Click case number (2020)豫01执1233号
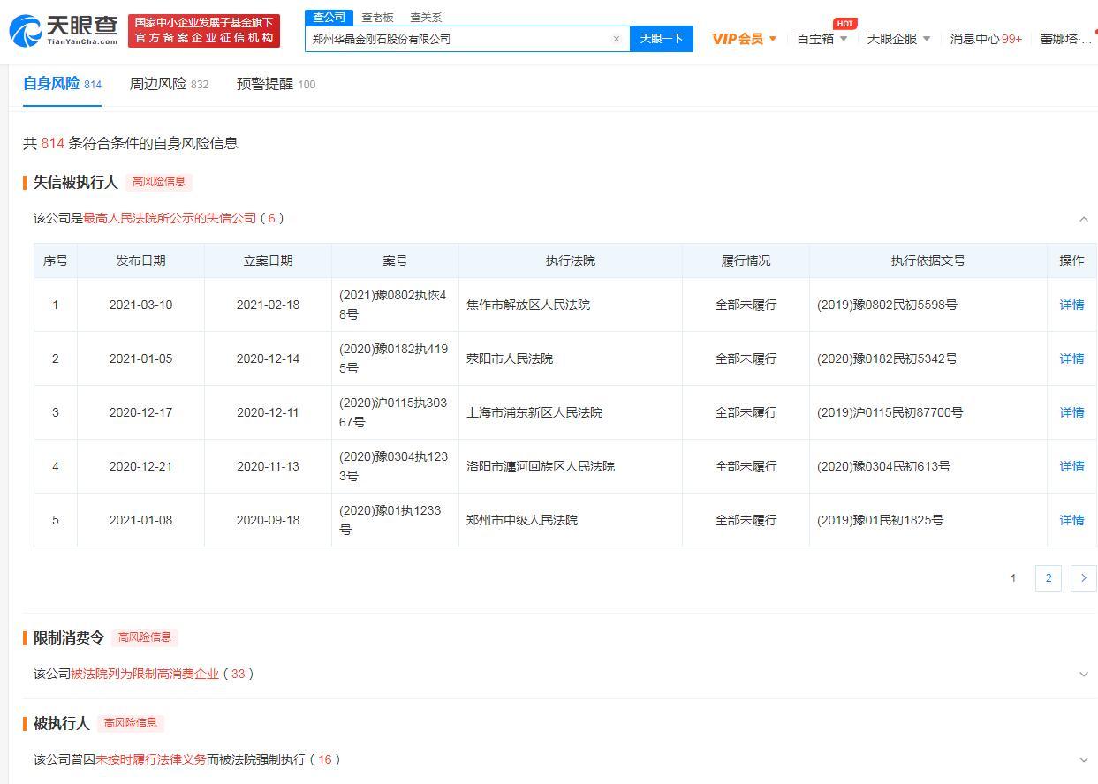Image resolution: width=1098 pixels, height=784 pixels. pos(390,520)
